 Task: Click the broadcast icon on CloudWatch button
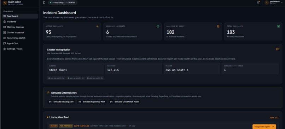tap(111, 102)
